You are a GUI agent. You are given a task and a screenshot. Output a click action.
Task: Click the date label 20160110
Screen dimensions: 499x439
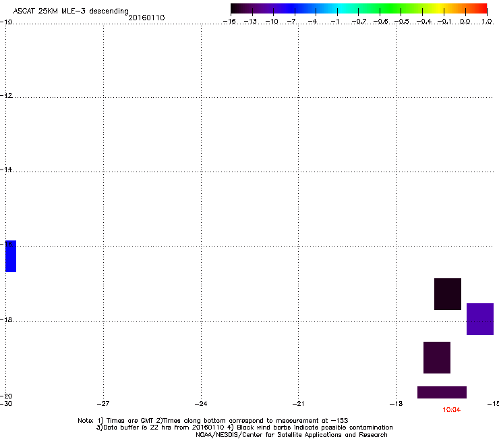pos(146,18)
